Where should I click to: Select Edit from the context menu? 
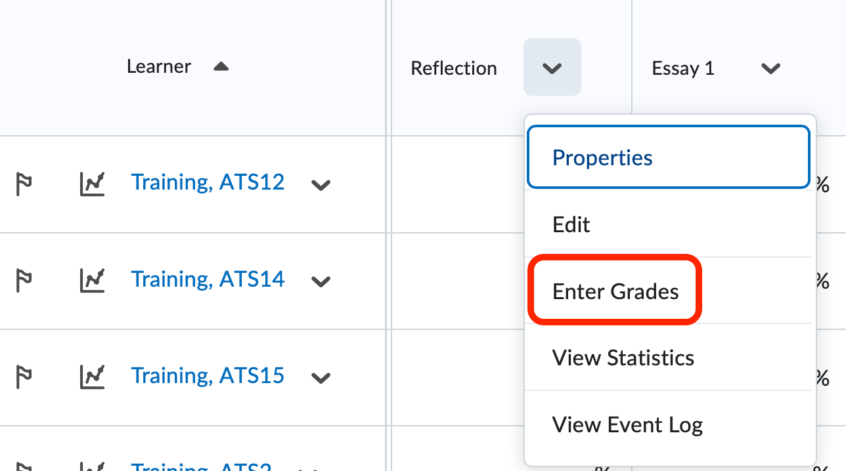[571, 224]
